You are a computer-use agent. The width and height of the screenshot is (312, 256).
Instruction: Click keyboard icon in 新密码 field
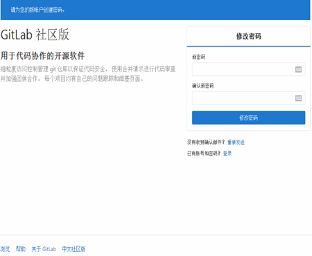(x=298, y=69)
